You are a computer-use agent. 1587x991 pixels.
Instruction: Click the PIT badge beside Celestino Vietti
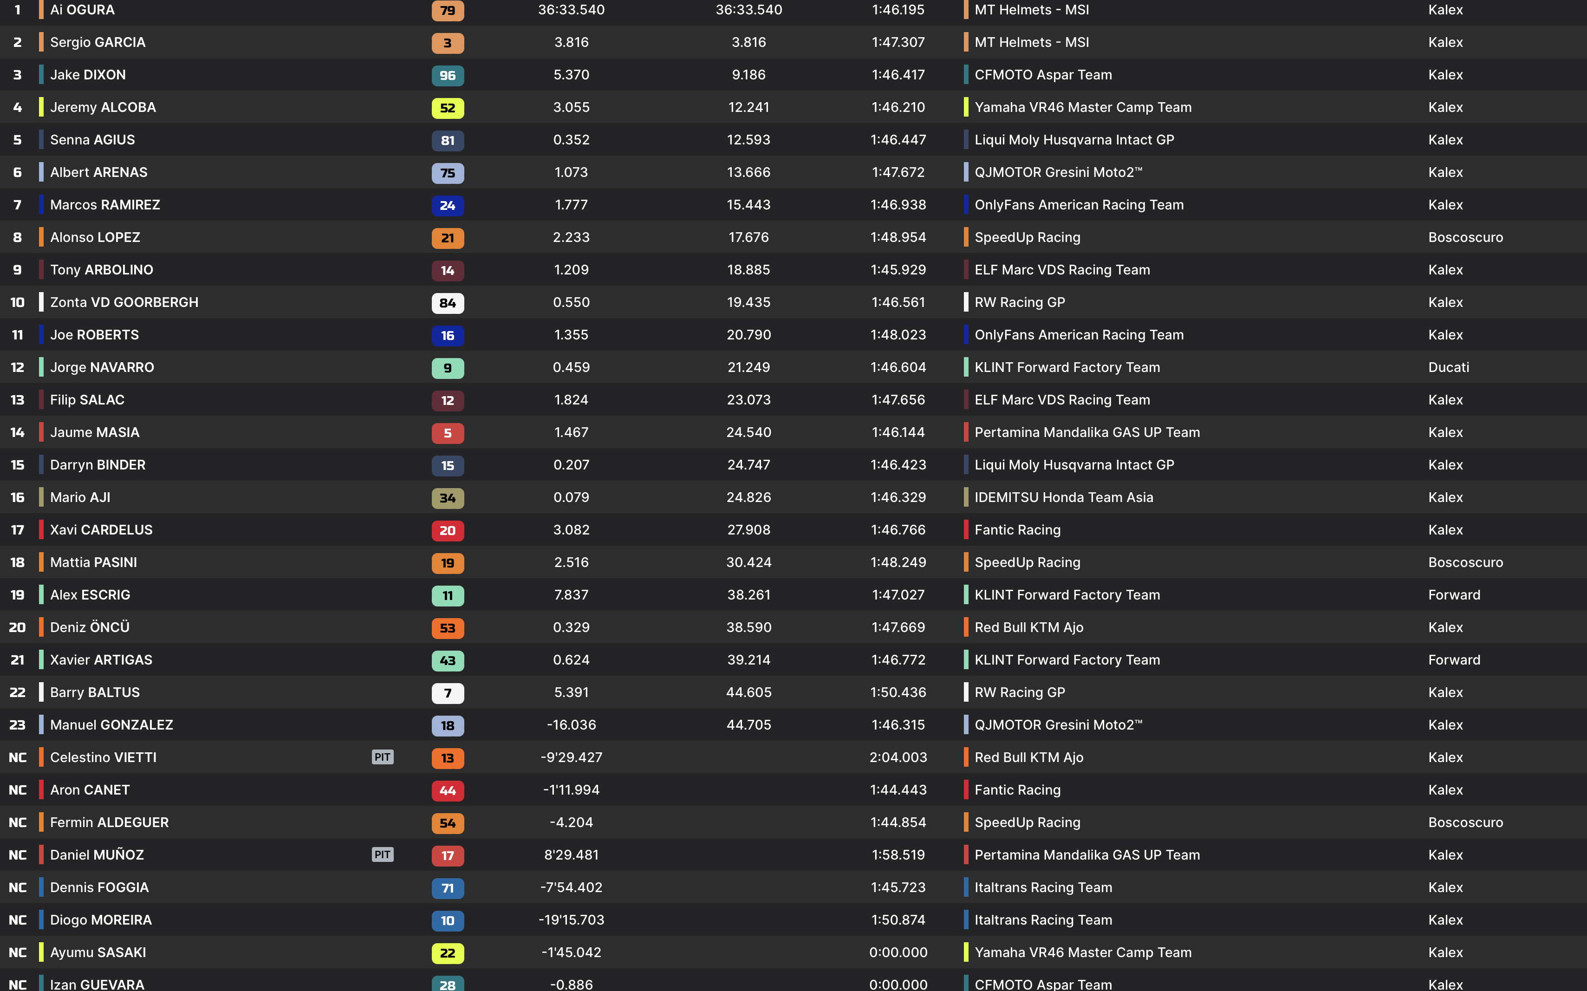(x=383, y=757)
